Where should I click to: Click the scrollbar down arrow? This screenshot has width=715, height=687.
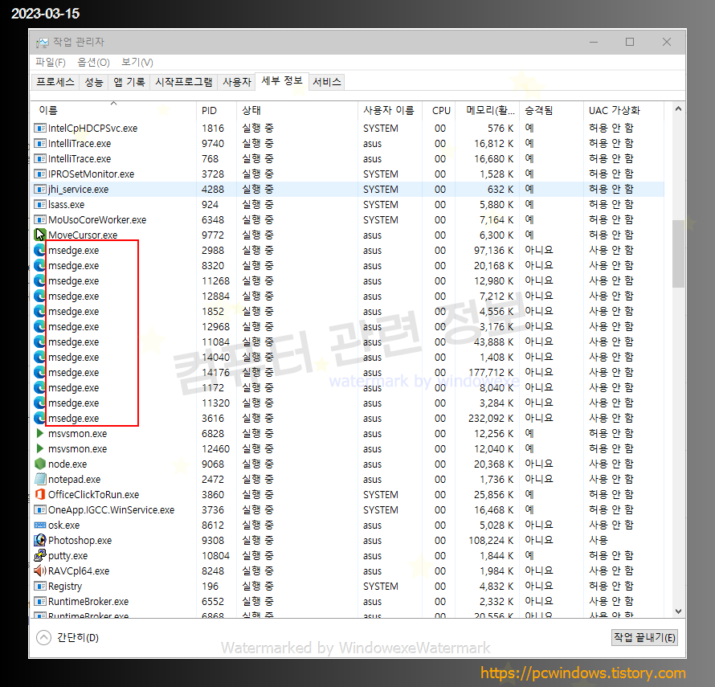[678, 611]
